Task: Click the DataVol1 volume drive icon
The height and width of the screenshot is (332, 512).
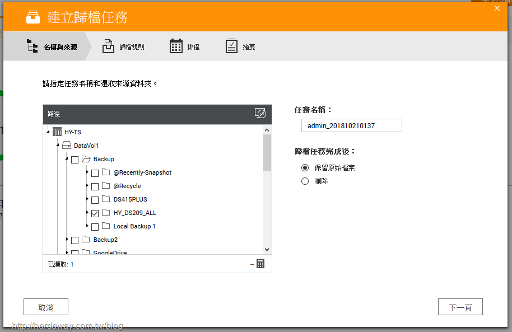Action: 67,145
